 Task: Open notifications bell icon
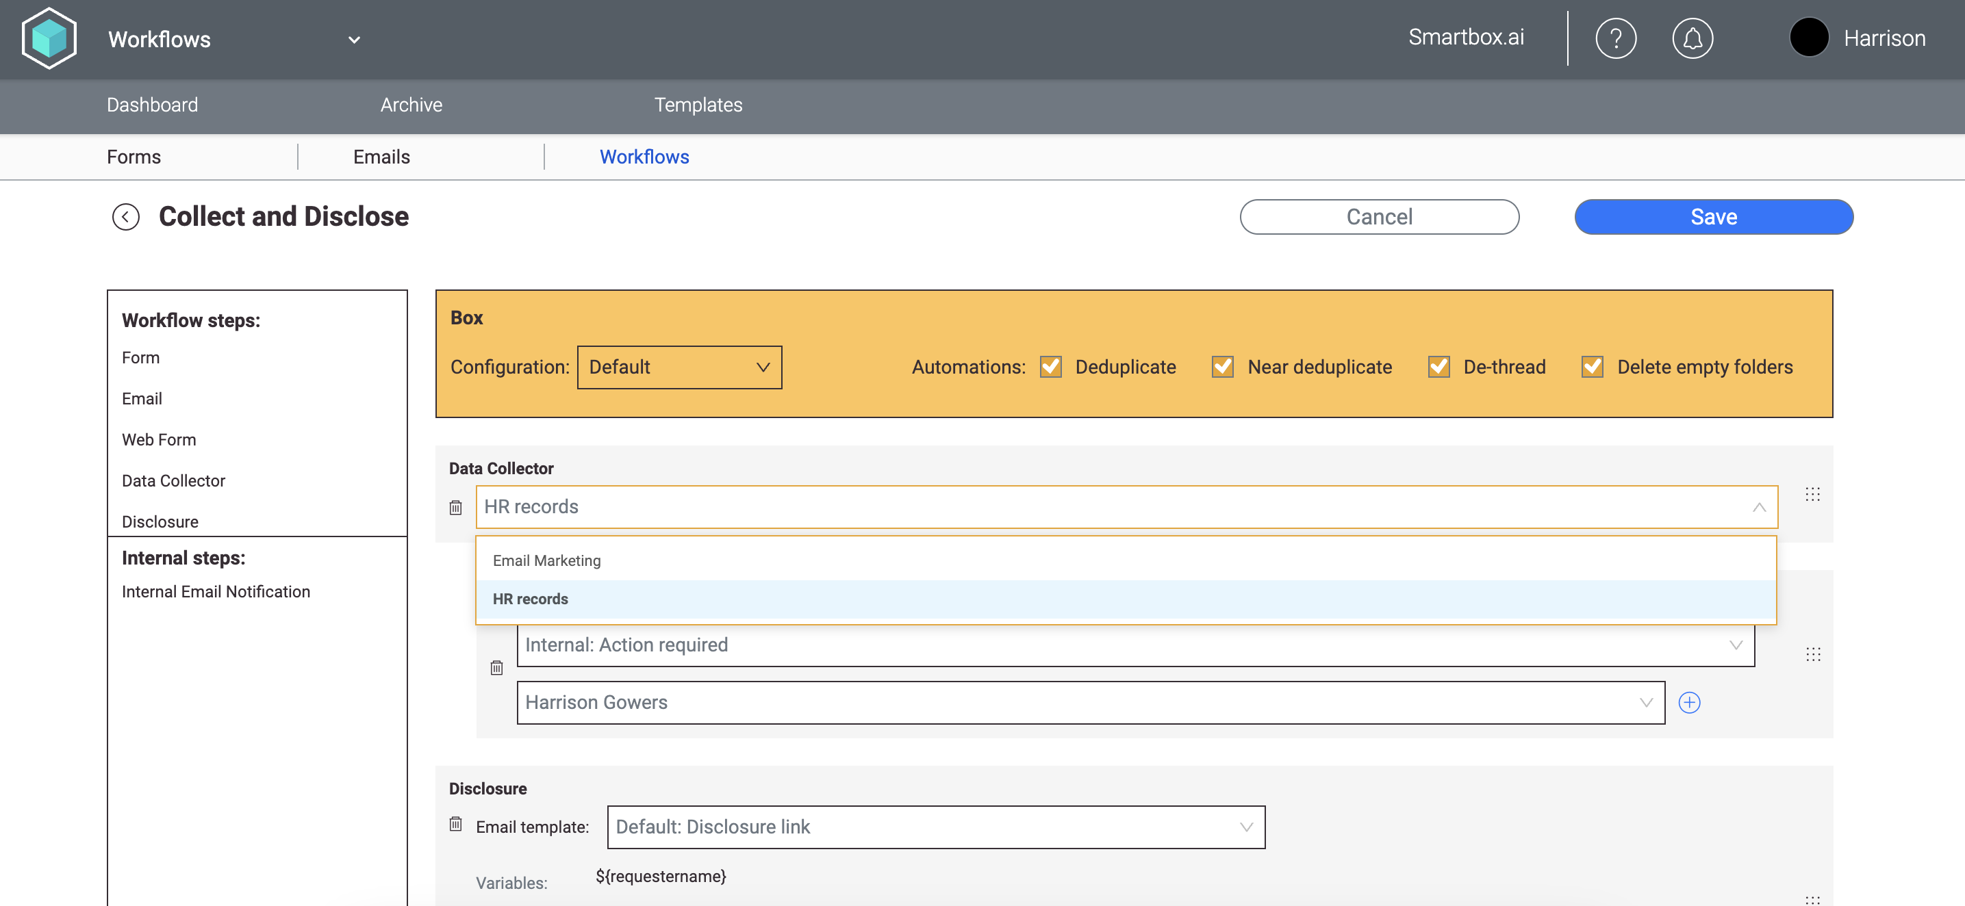pos(1692,38)
